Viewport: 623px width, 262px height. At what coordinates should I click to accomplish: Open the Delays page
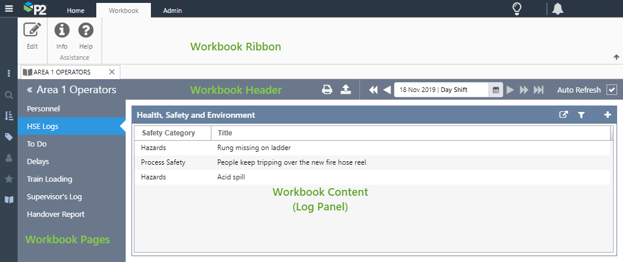72,161
